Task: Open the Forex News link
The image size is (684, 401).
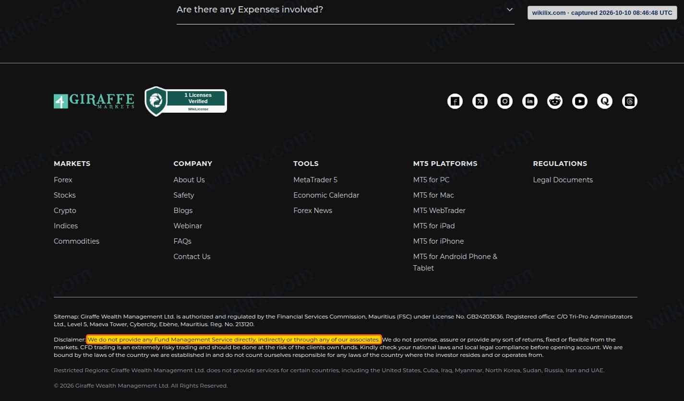Action: click(x=313, y=211)
